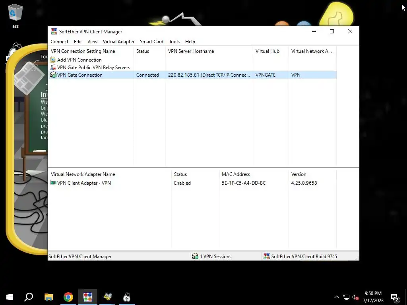Launch Google Chrome from the taskbar
Screen dimensions: 407x305
point(68,297)
